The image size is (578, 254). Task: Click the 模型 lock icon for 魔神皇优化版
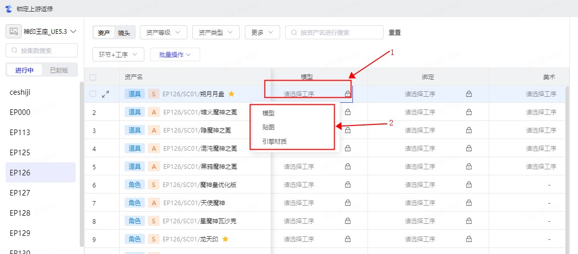[347, 184]
